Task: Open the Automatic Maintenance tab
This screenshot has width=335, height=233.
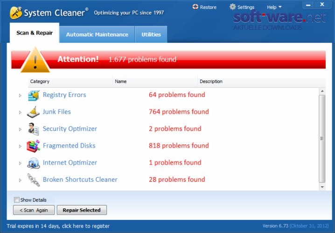Action: click(97, 34)
